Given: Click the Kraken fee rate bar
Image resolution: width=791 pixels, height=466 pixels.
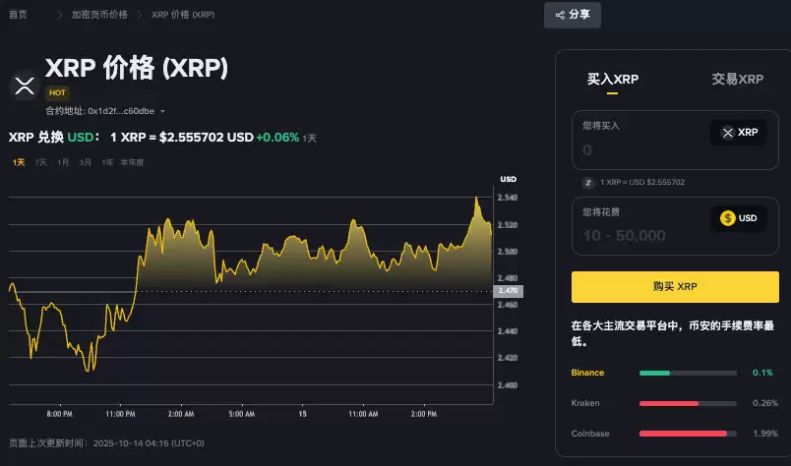Looking at the screenshot, I should [688, 403].
